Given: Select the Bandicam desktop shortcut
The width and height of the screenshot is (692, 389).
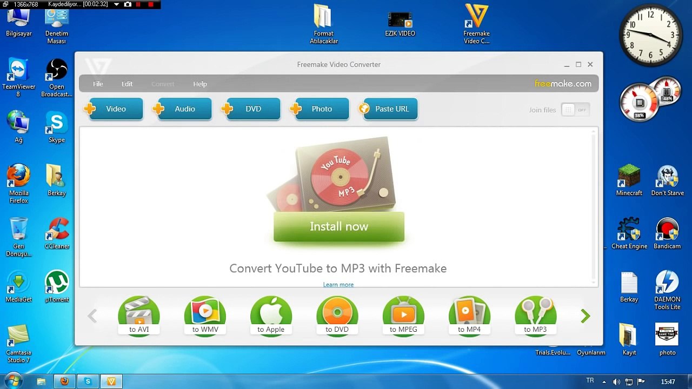Looking at the screenshot, I should pyautogui.click(x=667, y=234).
